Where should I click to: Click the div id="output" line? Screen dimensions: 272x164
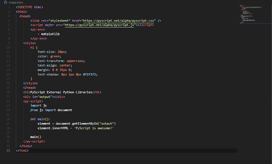pyautogui.click(x=44, y=97)
